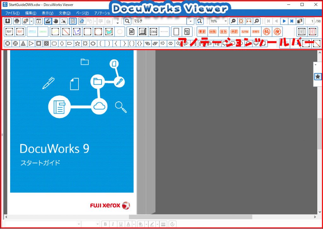Jump to the last page button

tap(291, 21)
